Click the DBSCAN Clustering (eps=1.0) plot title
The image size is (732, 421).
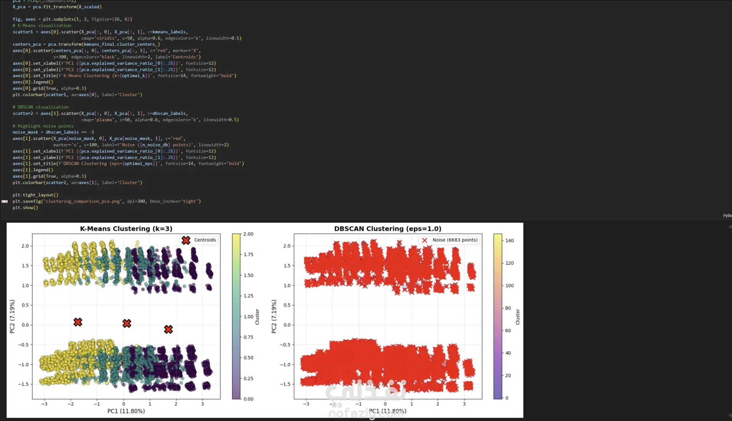(x=387, y=229)
